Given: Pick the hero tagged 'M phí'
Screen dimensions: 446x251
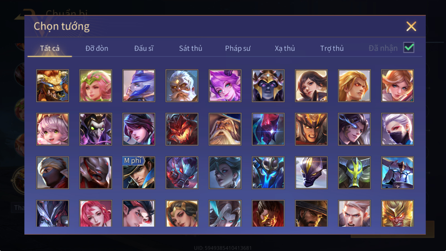Looking at the screenshot, I should click(139, 173).
